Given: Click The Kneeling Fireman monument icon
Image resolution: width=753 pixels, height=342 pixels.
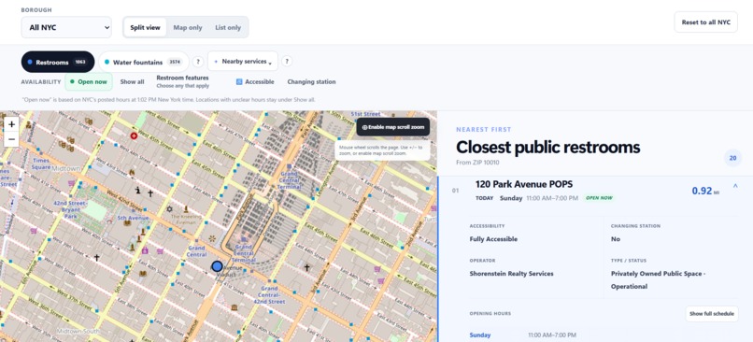Looking at the screenshot, I should [x=185, y=209].
